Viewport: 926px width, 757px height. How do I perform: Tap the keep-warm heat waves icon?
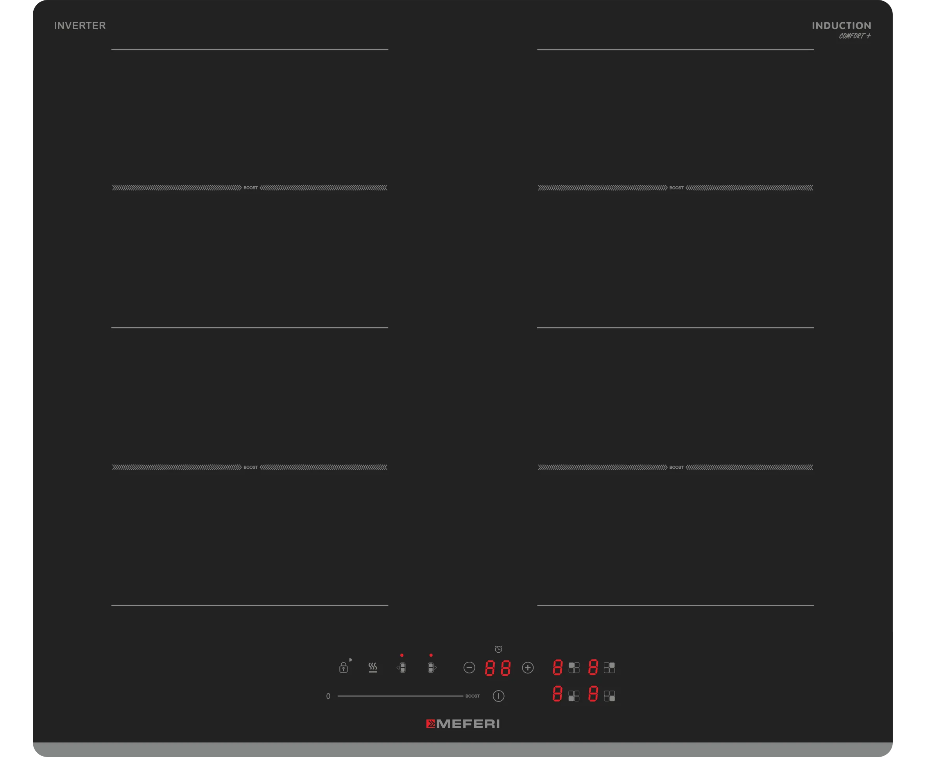pyautogui.click(x=373, y=668)
